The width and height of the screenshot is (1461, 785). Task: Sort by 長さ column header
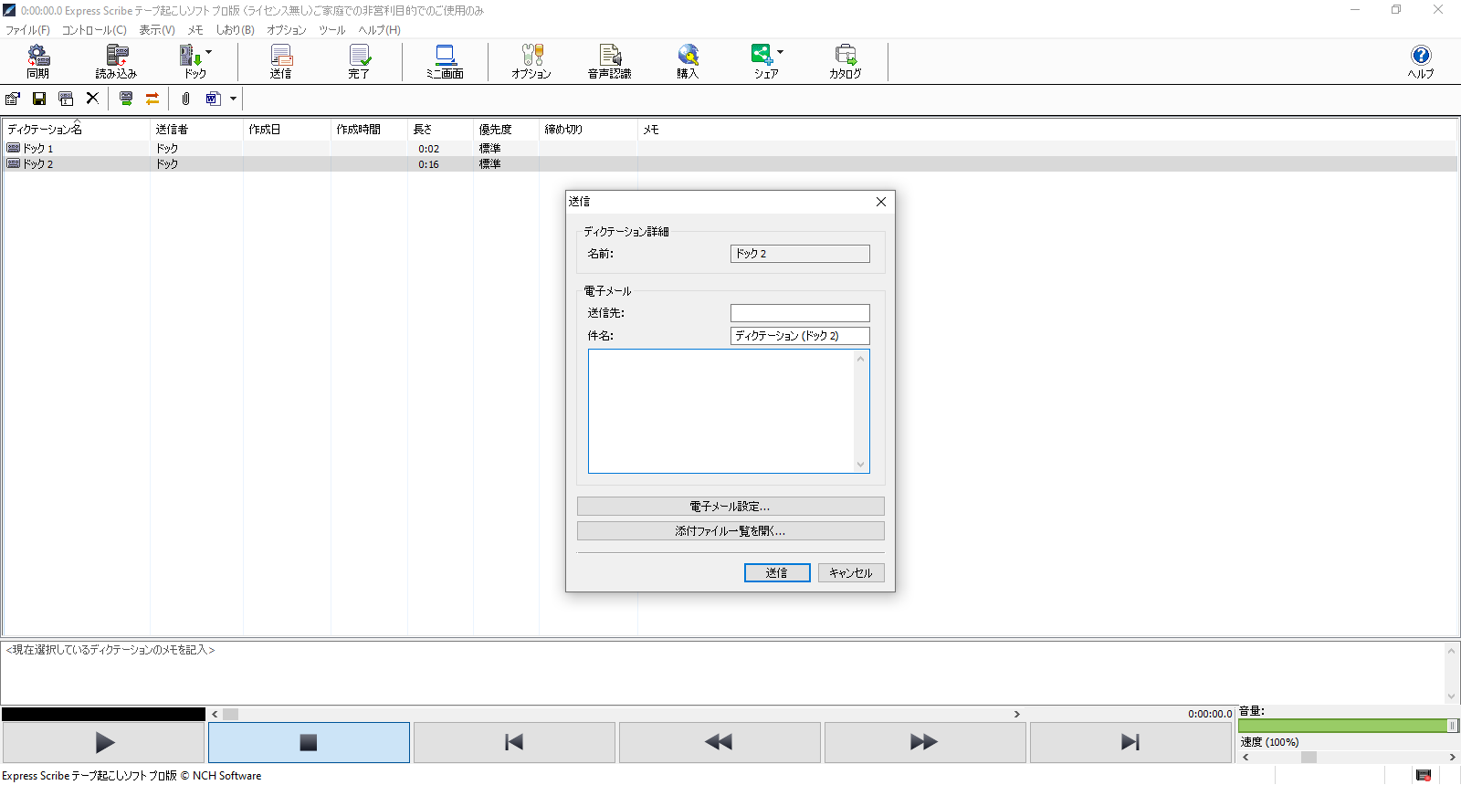[440, 130]
